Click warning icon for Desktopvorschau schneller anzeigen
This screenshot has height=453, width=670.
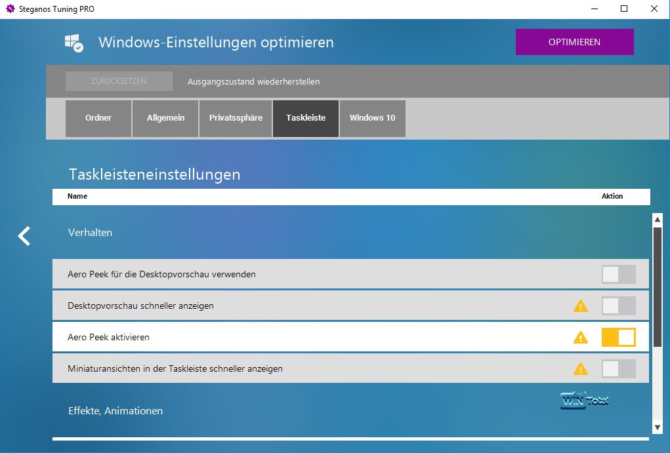click(580, 305)
